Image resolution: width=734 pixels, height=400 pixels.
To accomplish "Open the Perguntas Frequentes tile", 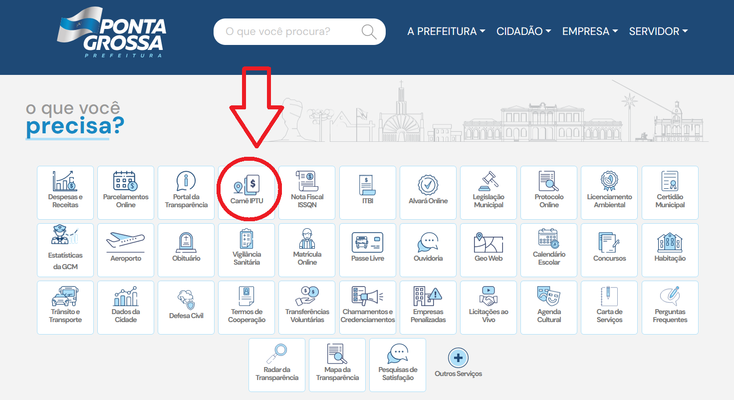I will pos(670,308).
